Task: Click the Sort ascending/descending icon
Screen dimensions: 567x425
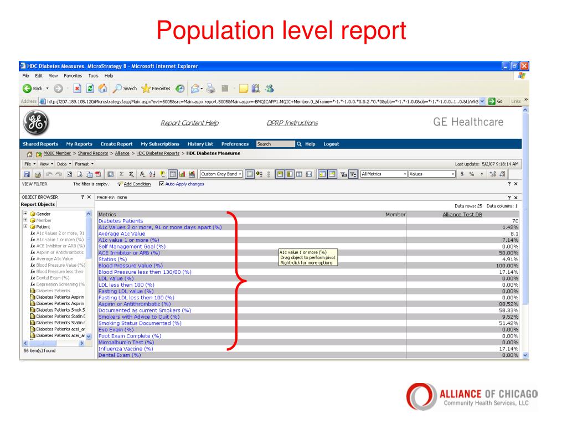Action: pos(152,174)
